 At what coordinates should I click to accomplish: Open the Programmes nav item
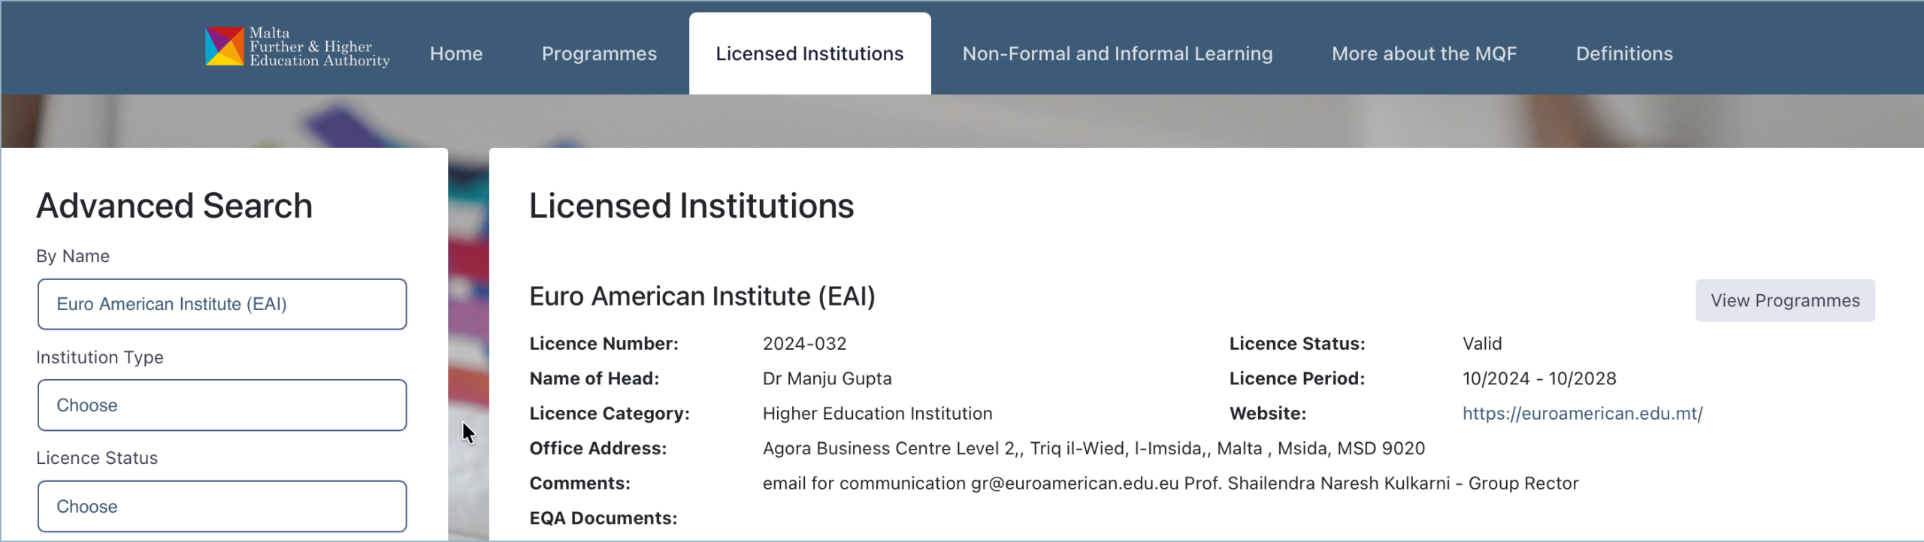599,54
